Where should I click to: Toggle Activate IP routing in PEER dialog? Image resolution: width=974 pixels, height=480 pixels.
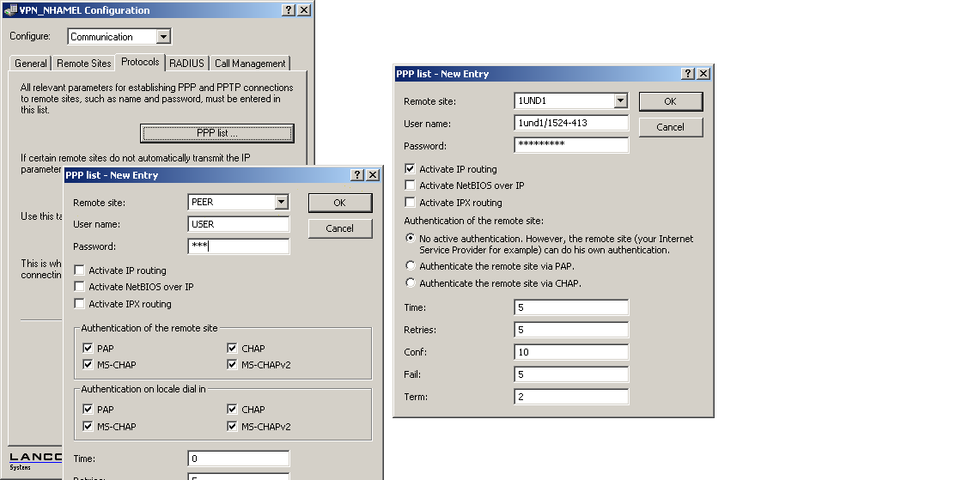tap(80, 270)
